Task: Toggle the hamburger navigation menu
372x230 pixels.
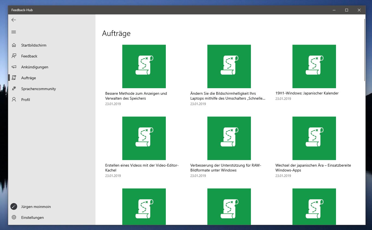Action: 14,32
